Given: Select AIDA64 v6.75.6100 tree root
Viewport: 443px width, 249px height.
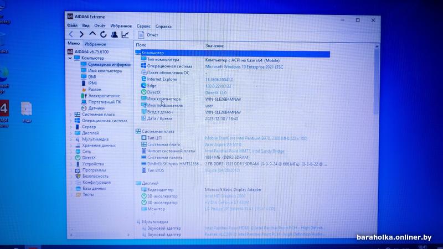Looking at the screenshot, I should (88, 51).
